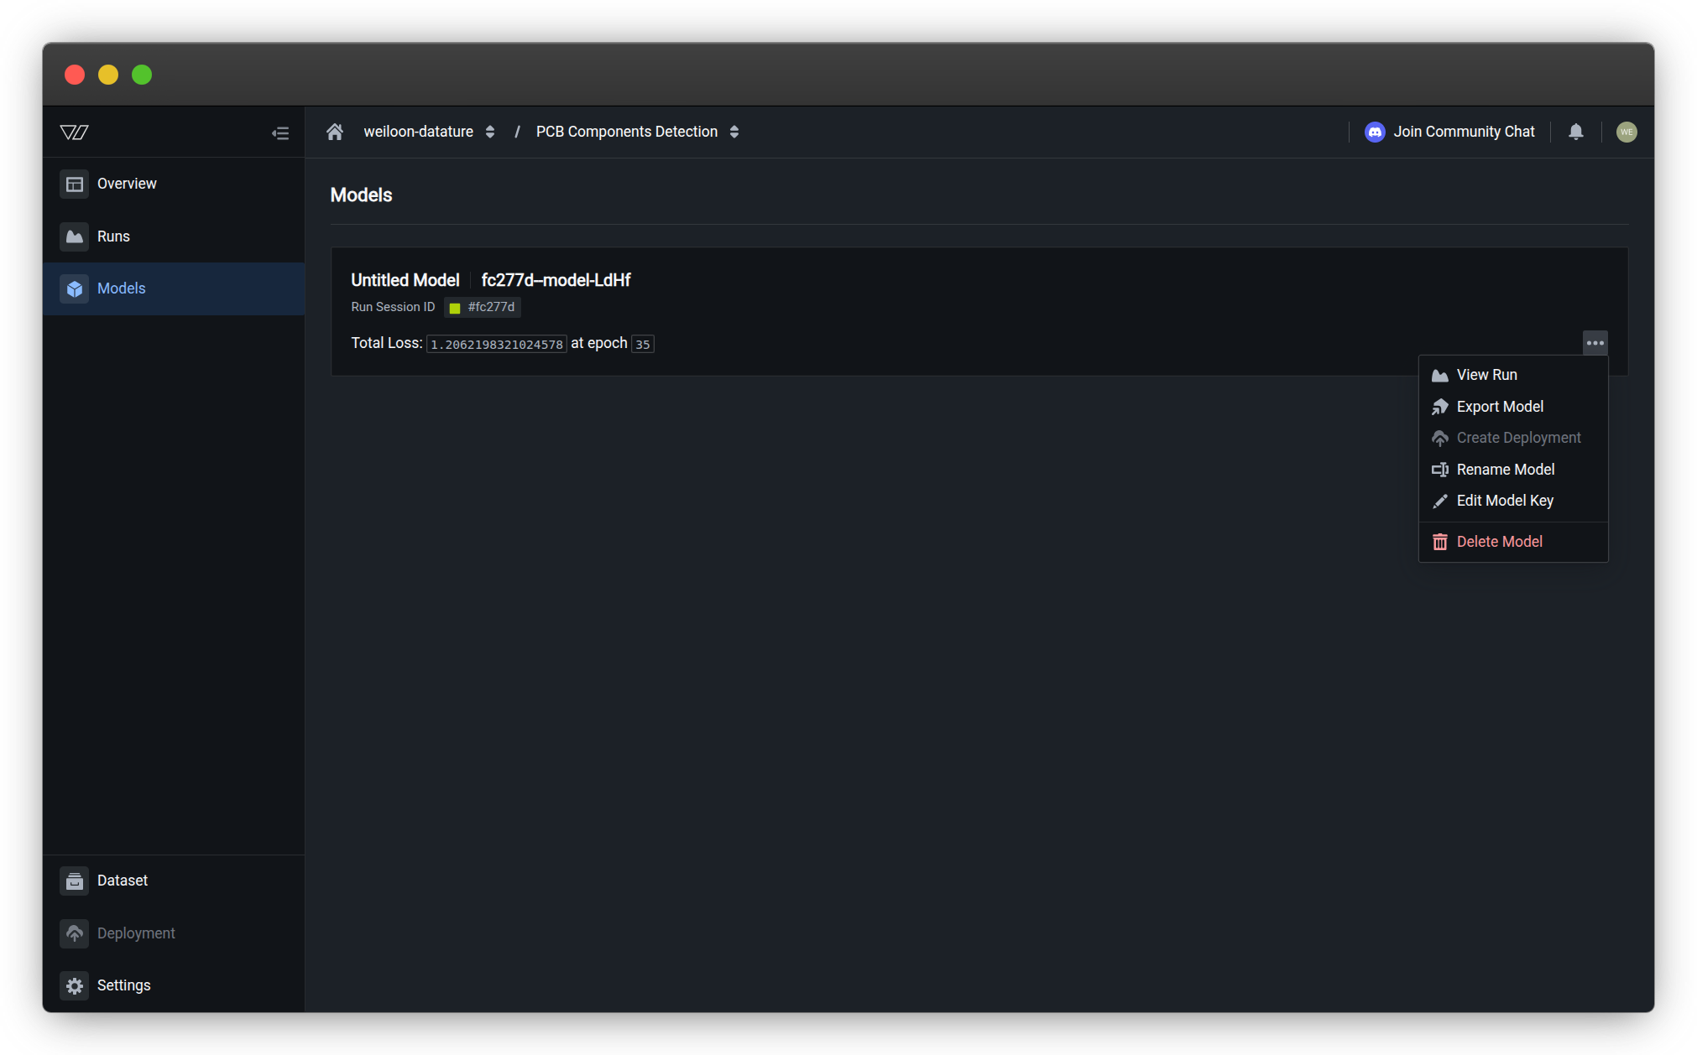Toggle the model's three-dot options menu
The image size is (1697, 1055).
[1595, 343]
